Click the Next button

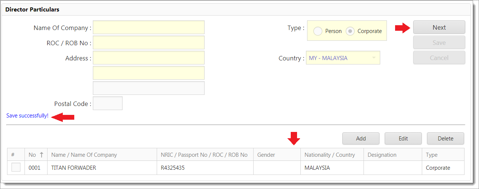click(x=439, y=27)
